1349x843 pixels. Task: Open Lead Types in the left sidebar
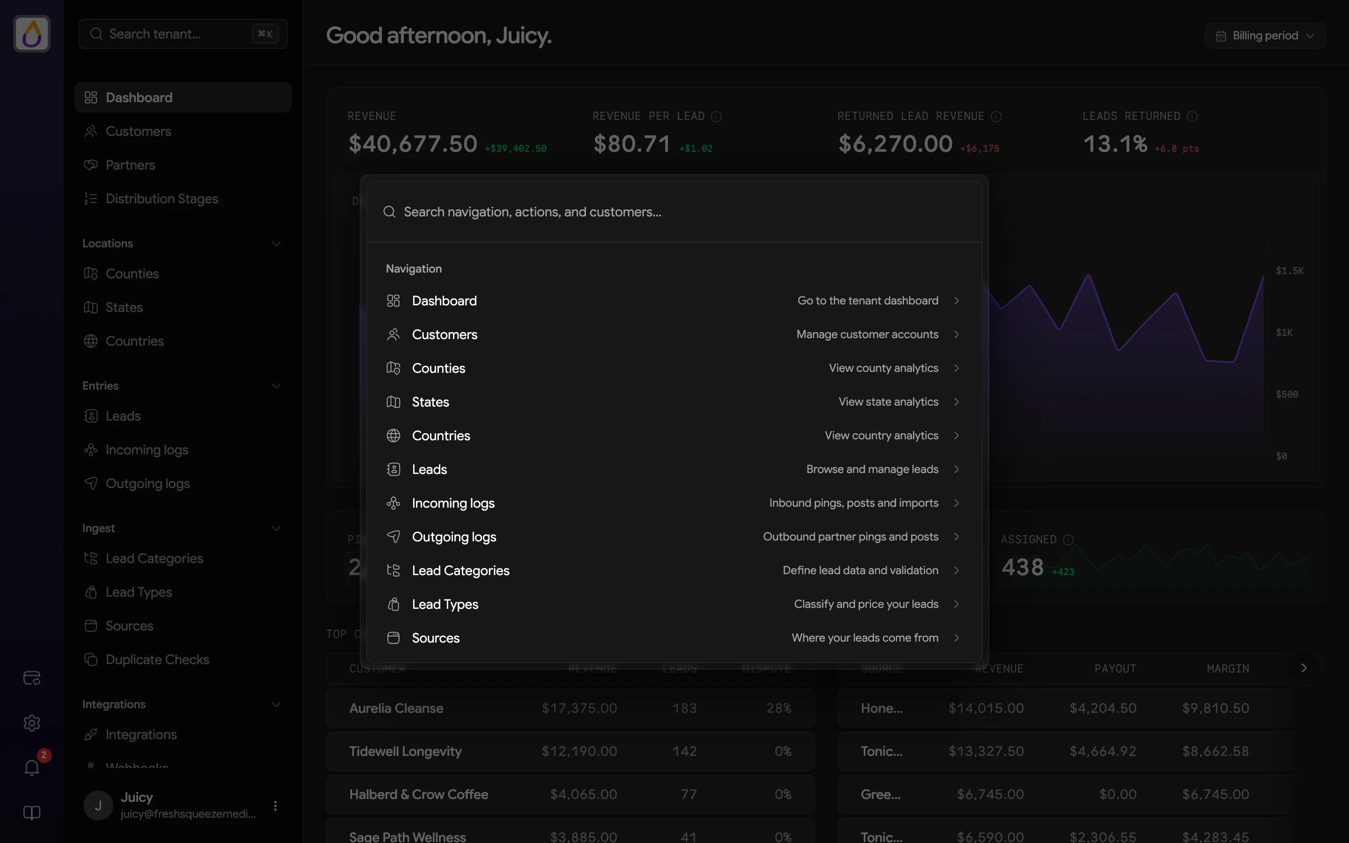(183, 592)
